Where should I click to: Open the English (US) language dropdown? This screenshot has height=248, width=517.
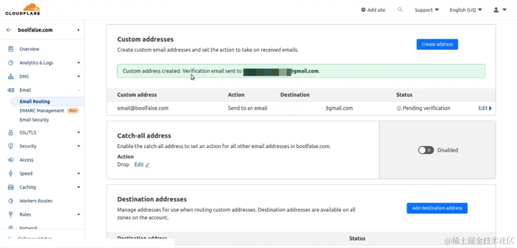pos(466,10)
